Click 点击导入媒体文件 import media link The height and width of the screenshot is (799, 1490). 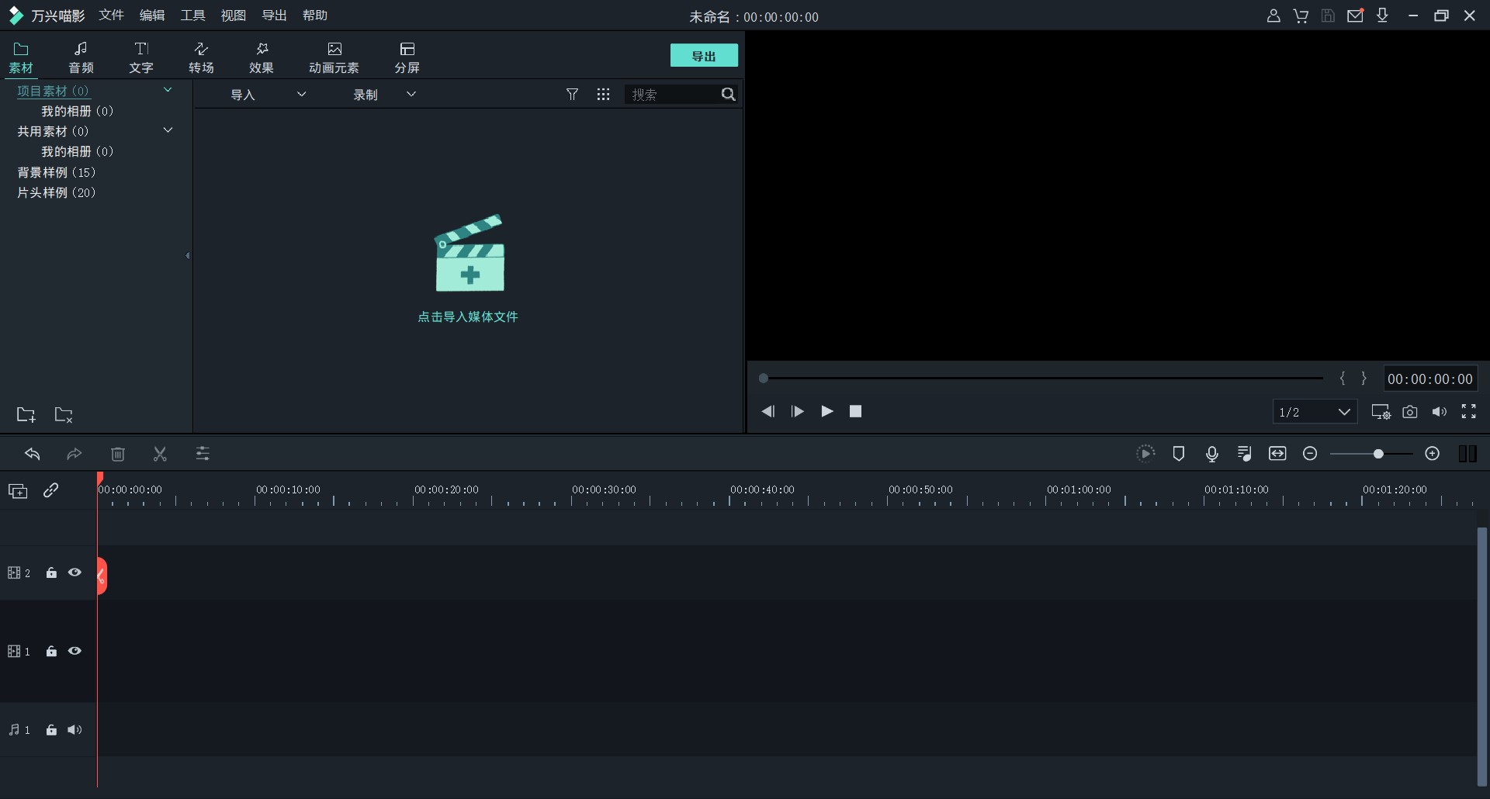[x=468, y=316]
